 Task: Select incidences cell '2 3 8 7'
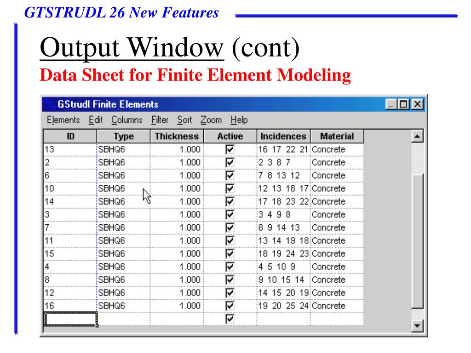(283, 162)
